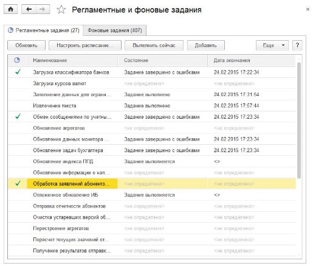Image resolution: width=313 pixels, height=266 pixels.
Task: Select row Извлечение текста
Action: coord(152,106)
